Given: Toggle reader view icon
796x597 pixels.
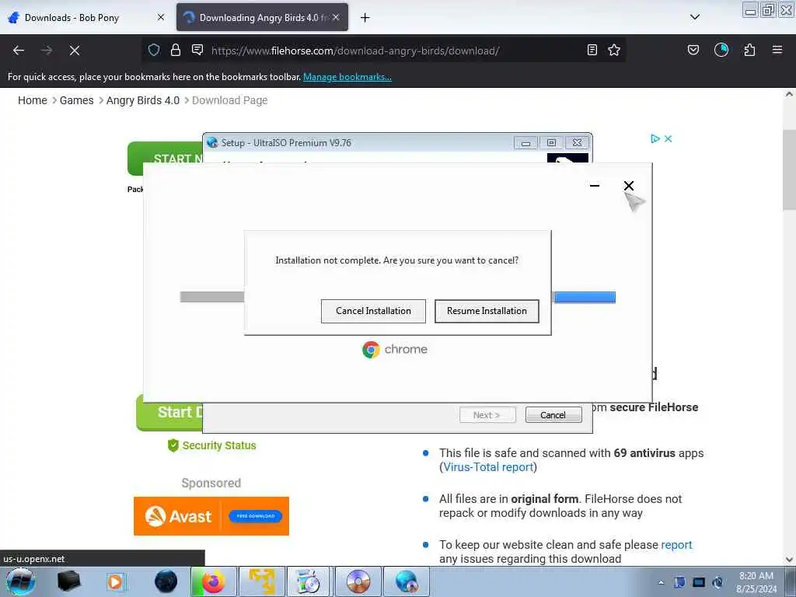Looking at the screenshot, I should (592, 50).
